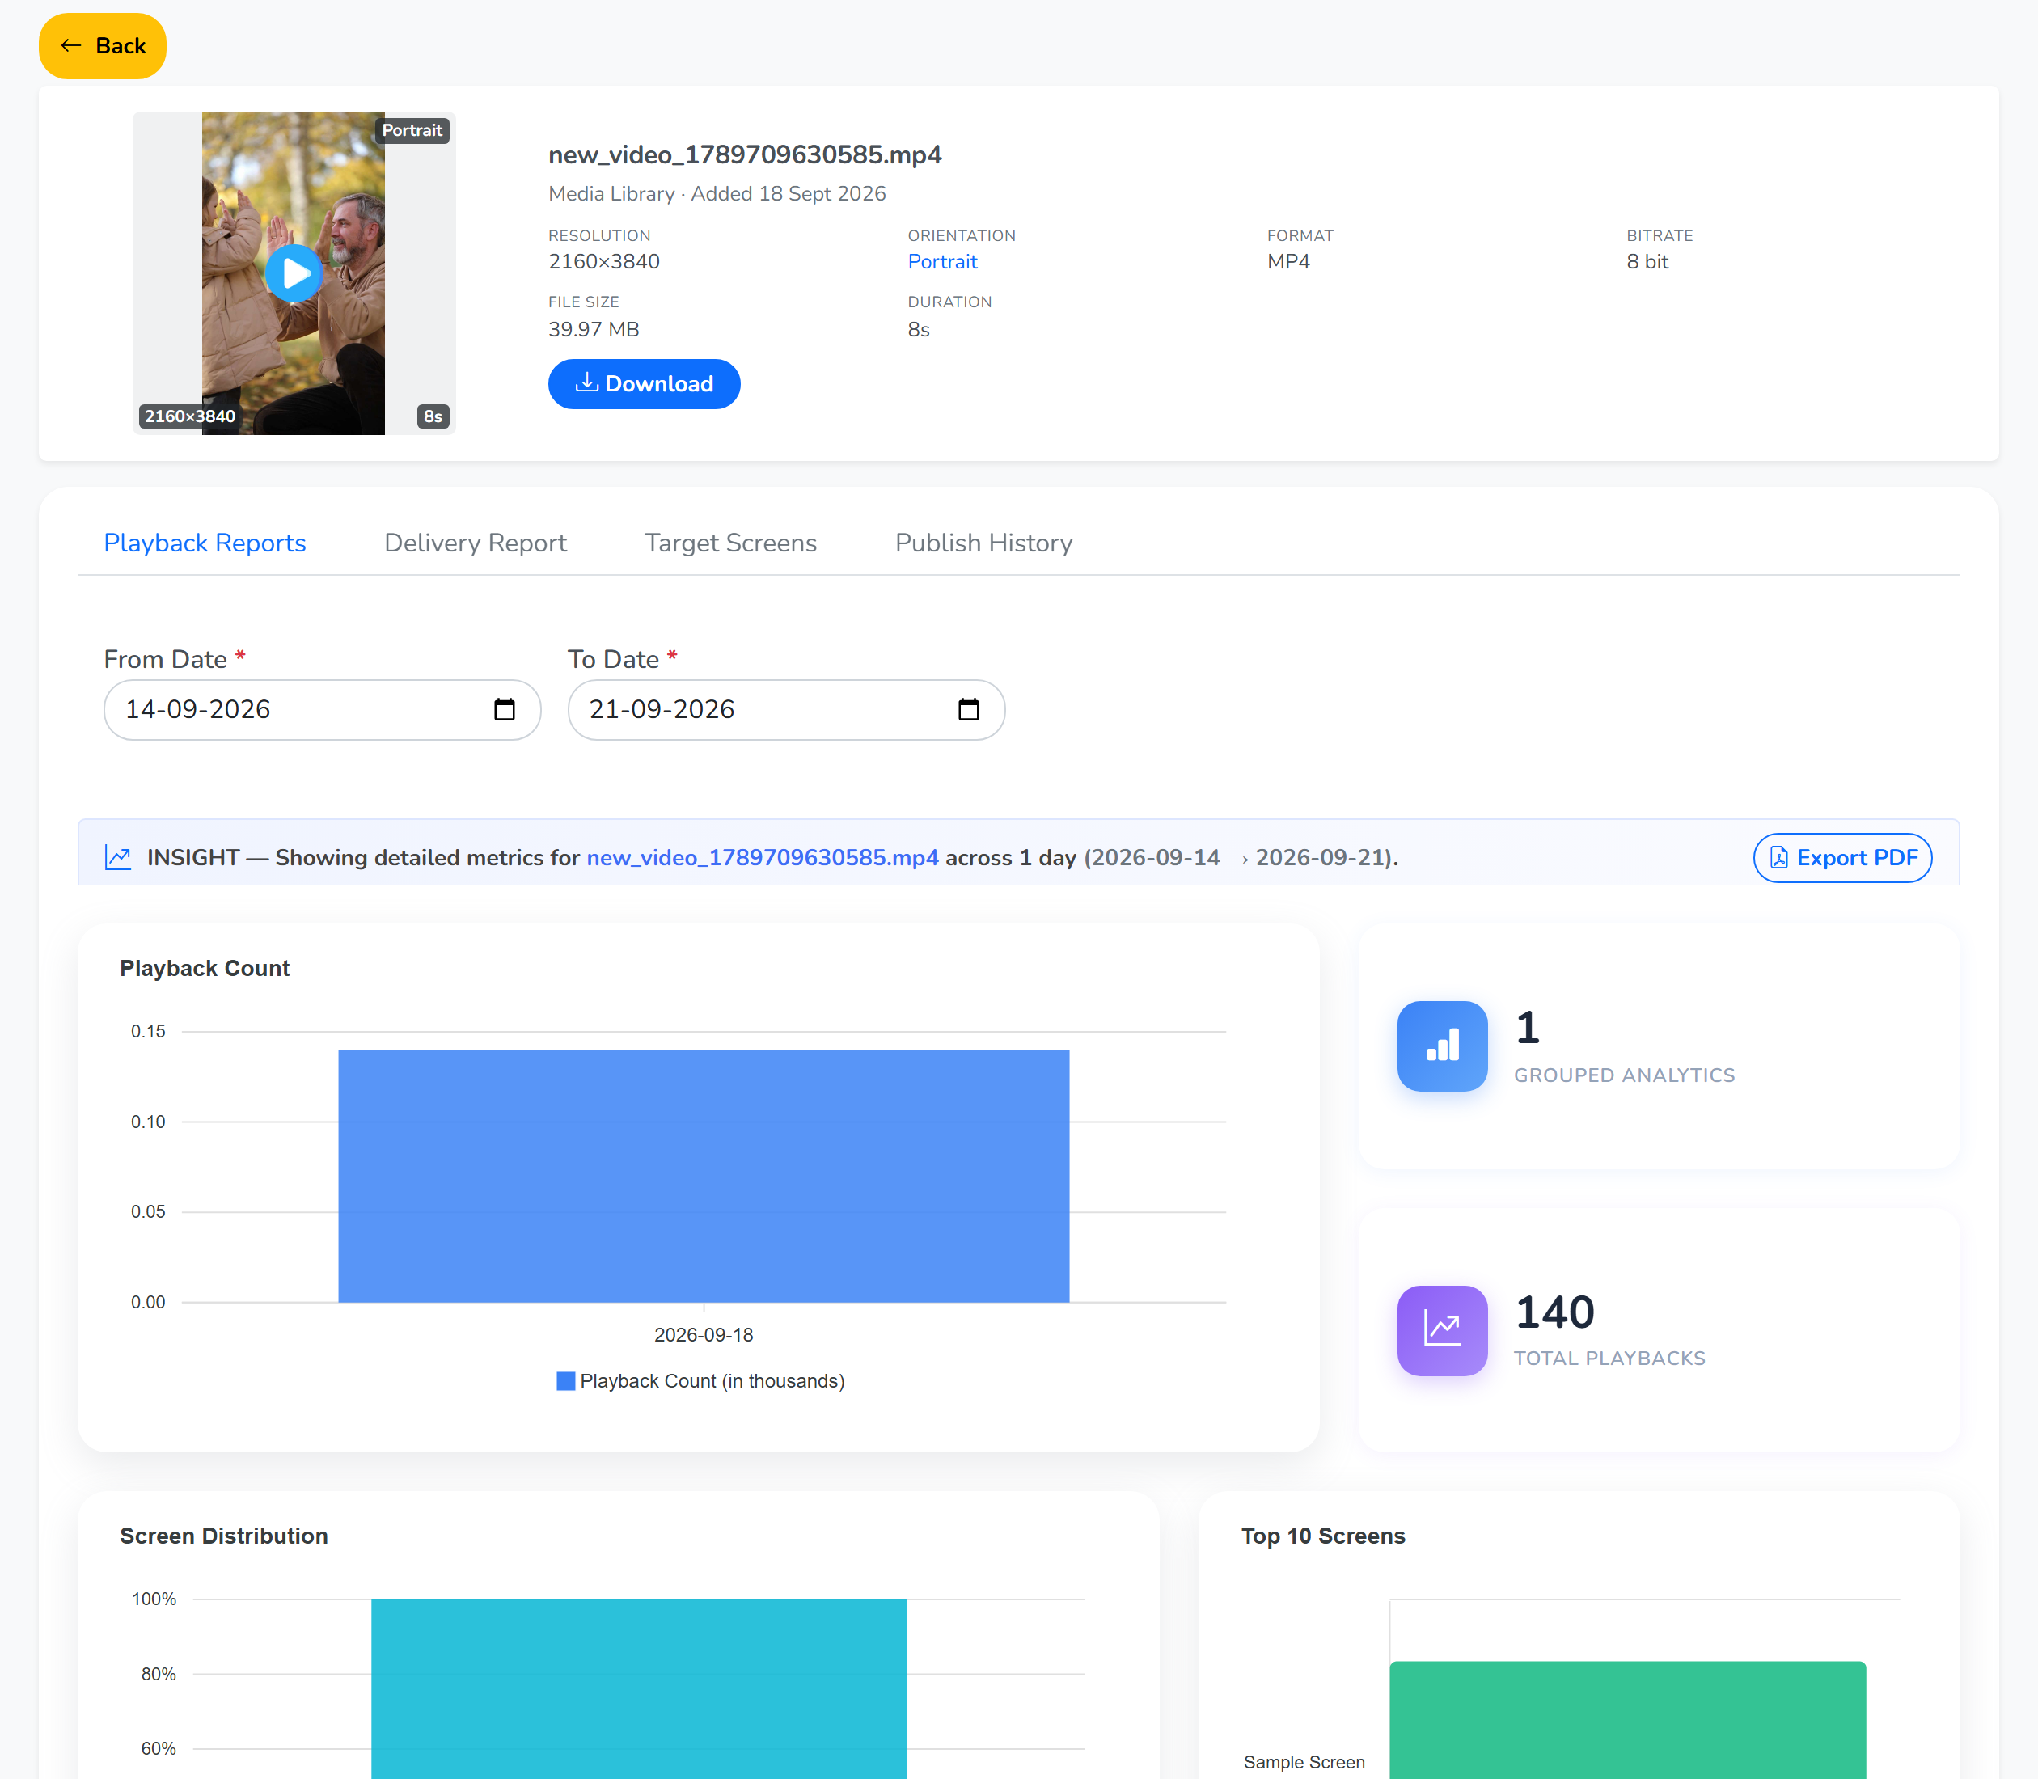Click the Portrait orientation value
This screenshot has height=1779, width=2038.
pos(942,261)
